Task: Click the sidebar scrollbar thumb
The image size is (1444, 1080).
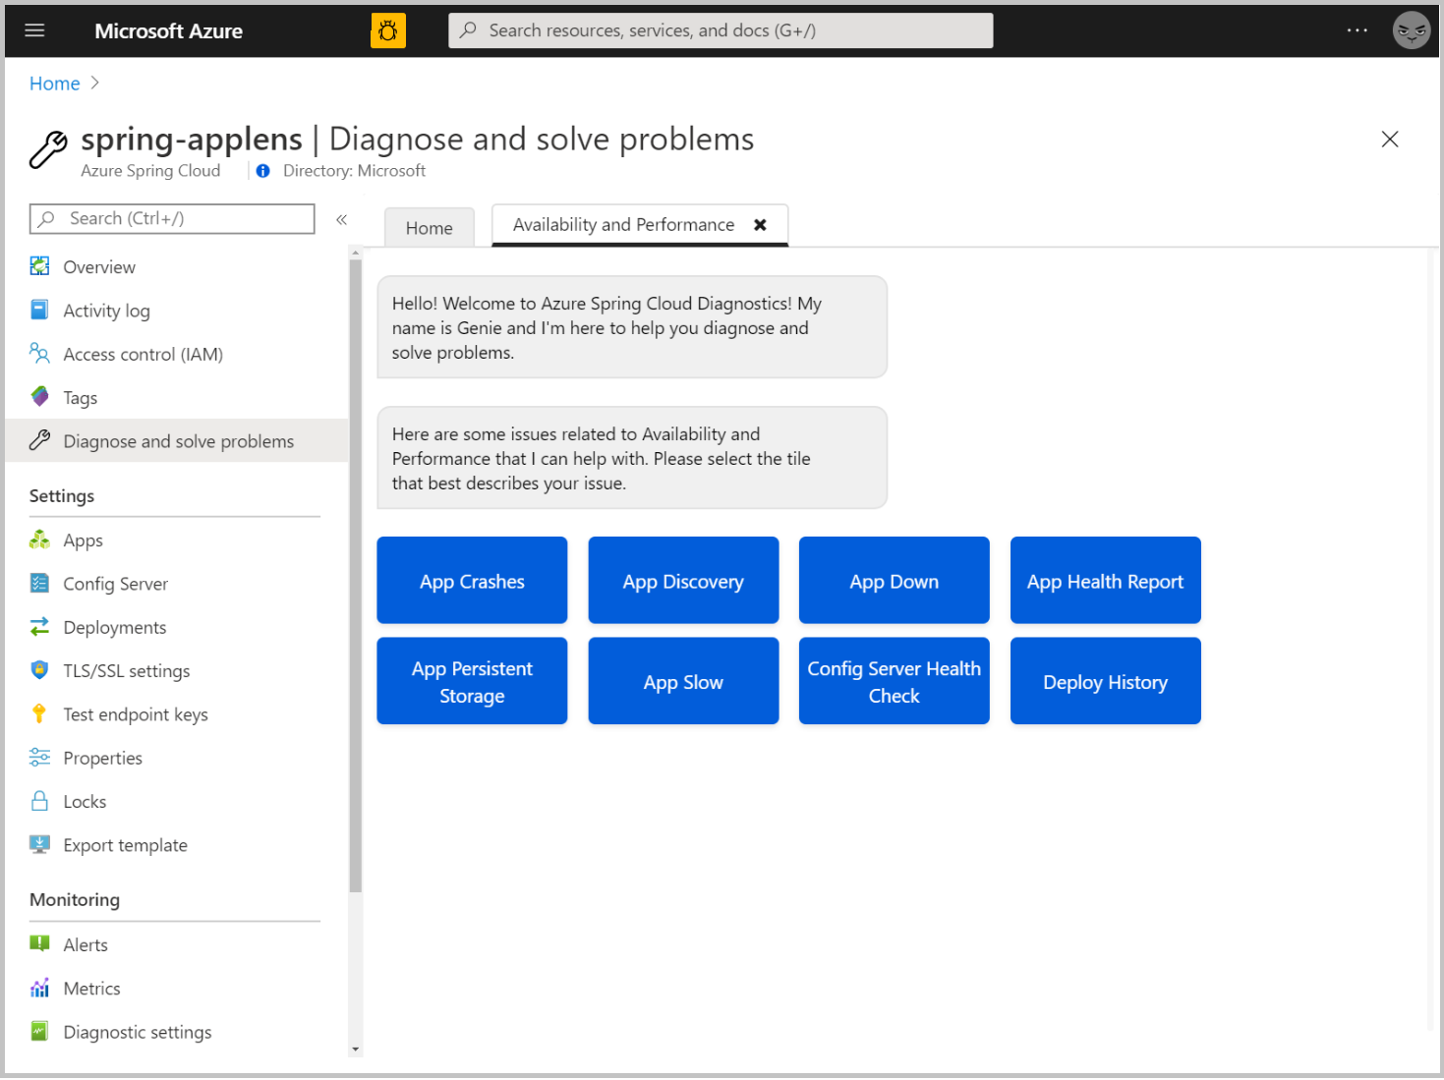Action: (356, 575)
